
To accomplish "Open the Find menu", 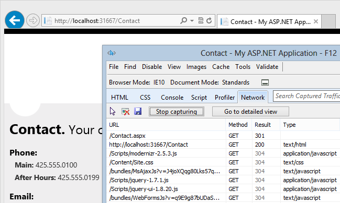I will (130, 67).
